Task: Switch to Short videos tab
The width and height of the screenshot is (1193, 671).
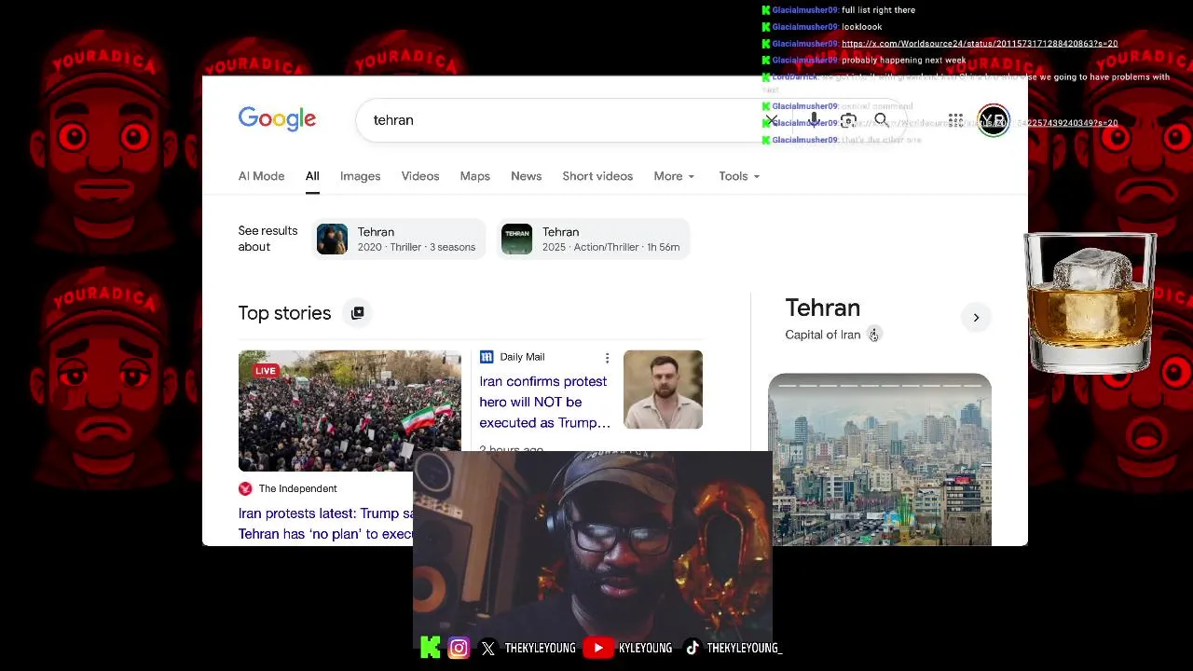Action: [597, 176]
